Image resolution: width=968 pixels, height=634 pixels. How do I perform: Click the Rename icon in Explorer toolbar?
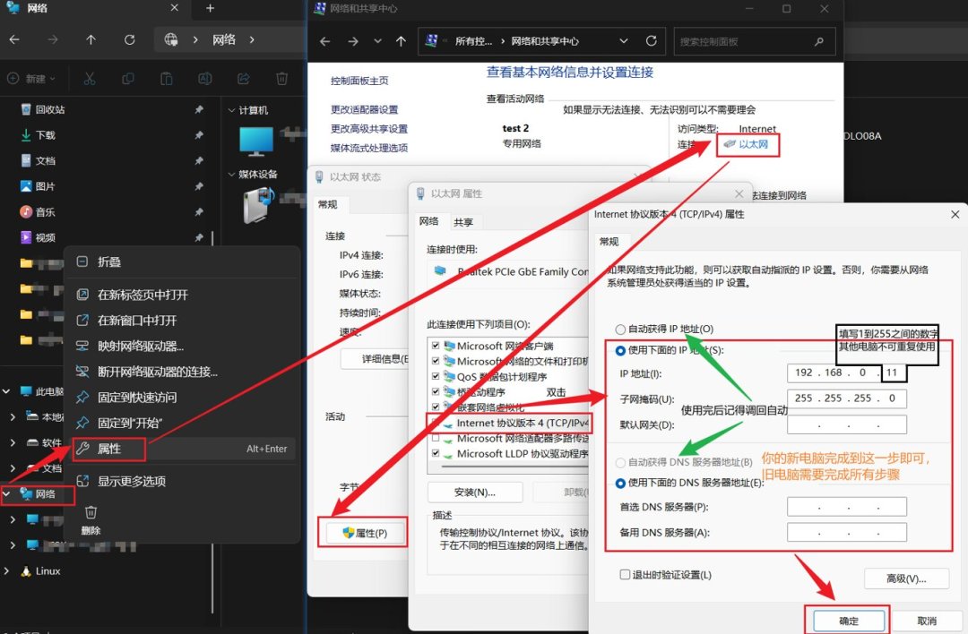[x=205, y=78]
